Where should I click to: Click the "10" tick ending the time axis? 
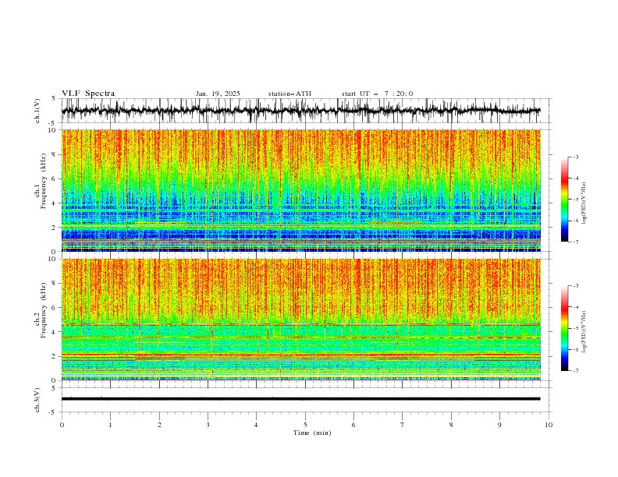tap(549, 425)
